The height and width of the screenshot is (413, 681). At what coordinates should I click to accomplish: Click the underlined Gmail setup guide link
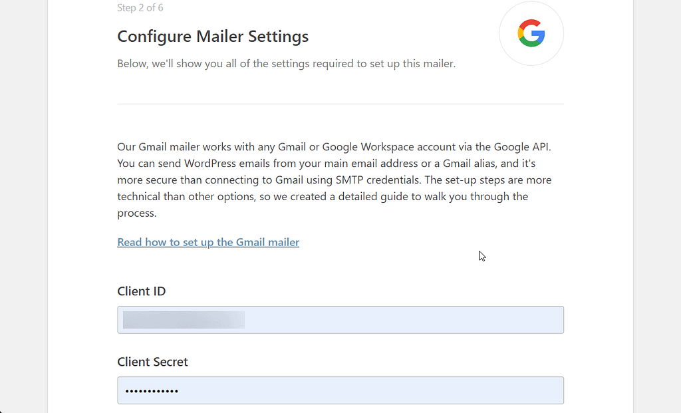(208, 242)
